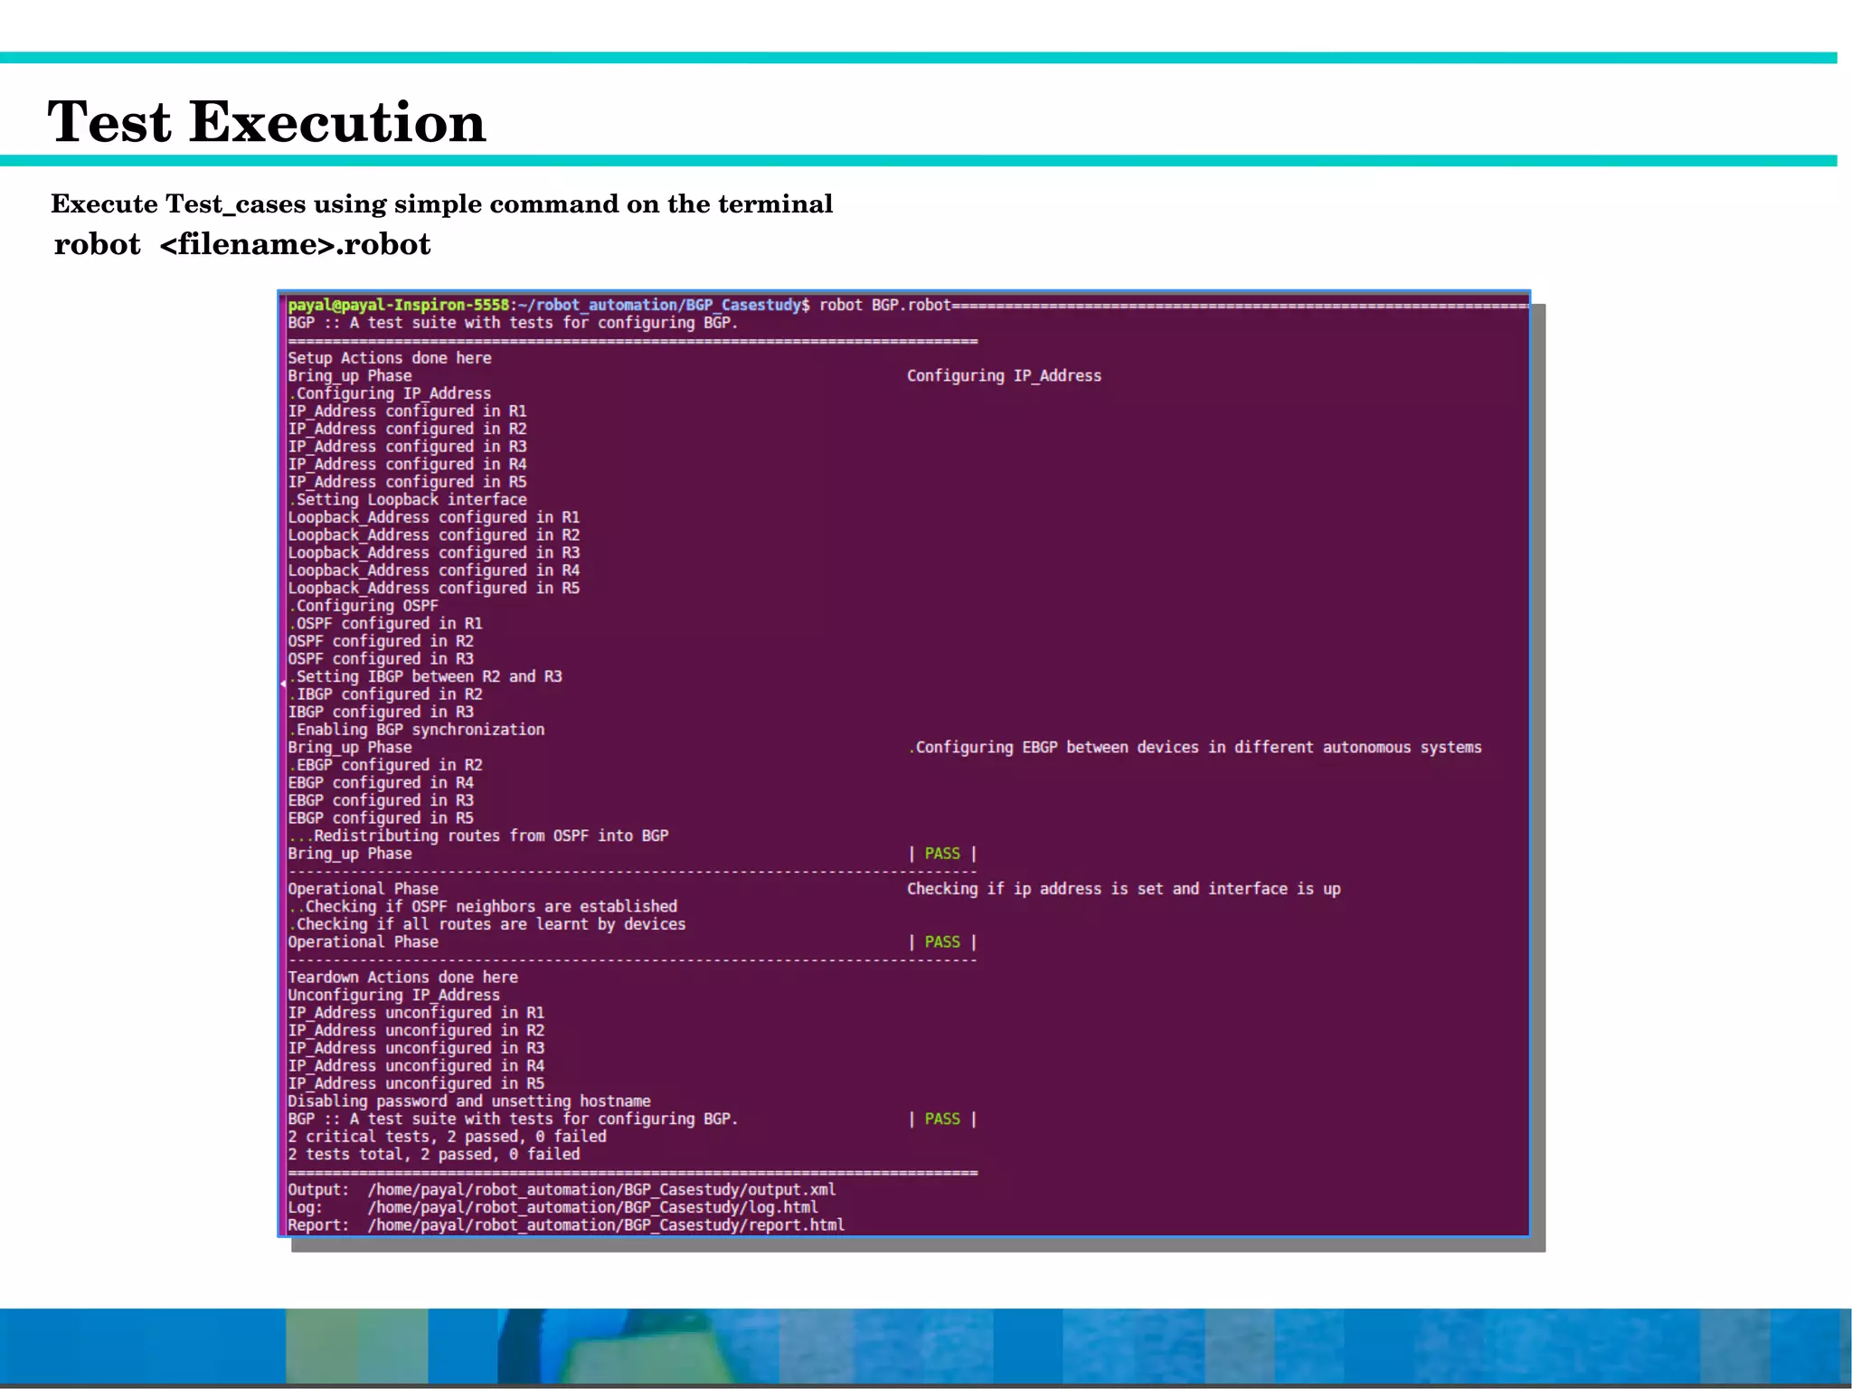Image resolution: width=1852 pixels, height=1389 pixels.
Task: Click 'Redistributing routes from OSPF into BGP'
Action: pos(490,836)
